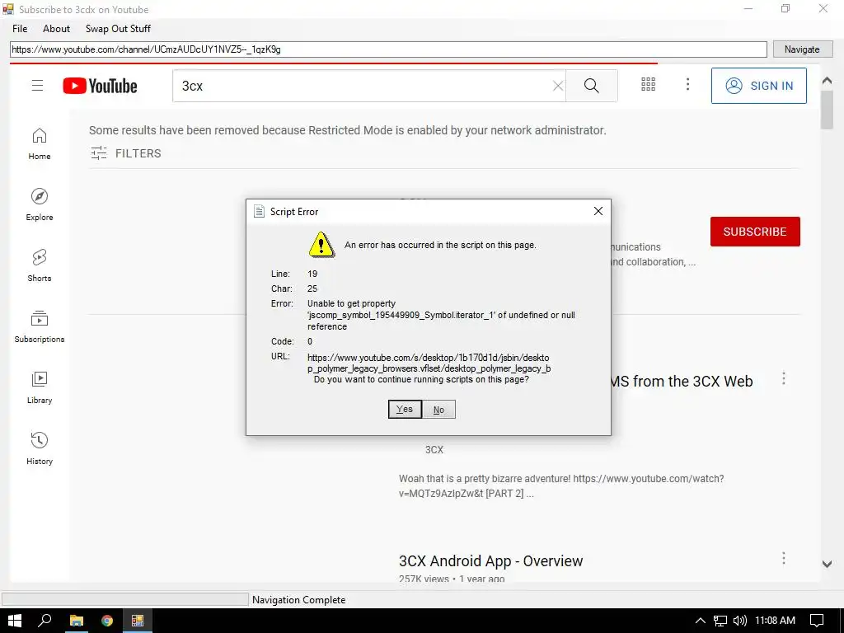Close the Script Error dialog
Image resolution: width=844 pixels, height=633 pixels.
tap(598, 211)
